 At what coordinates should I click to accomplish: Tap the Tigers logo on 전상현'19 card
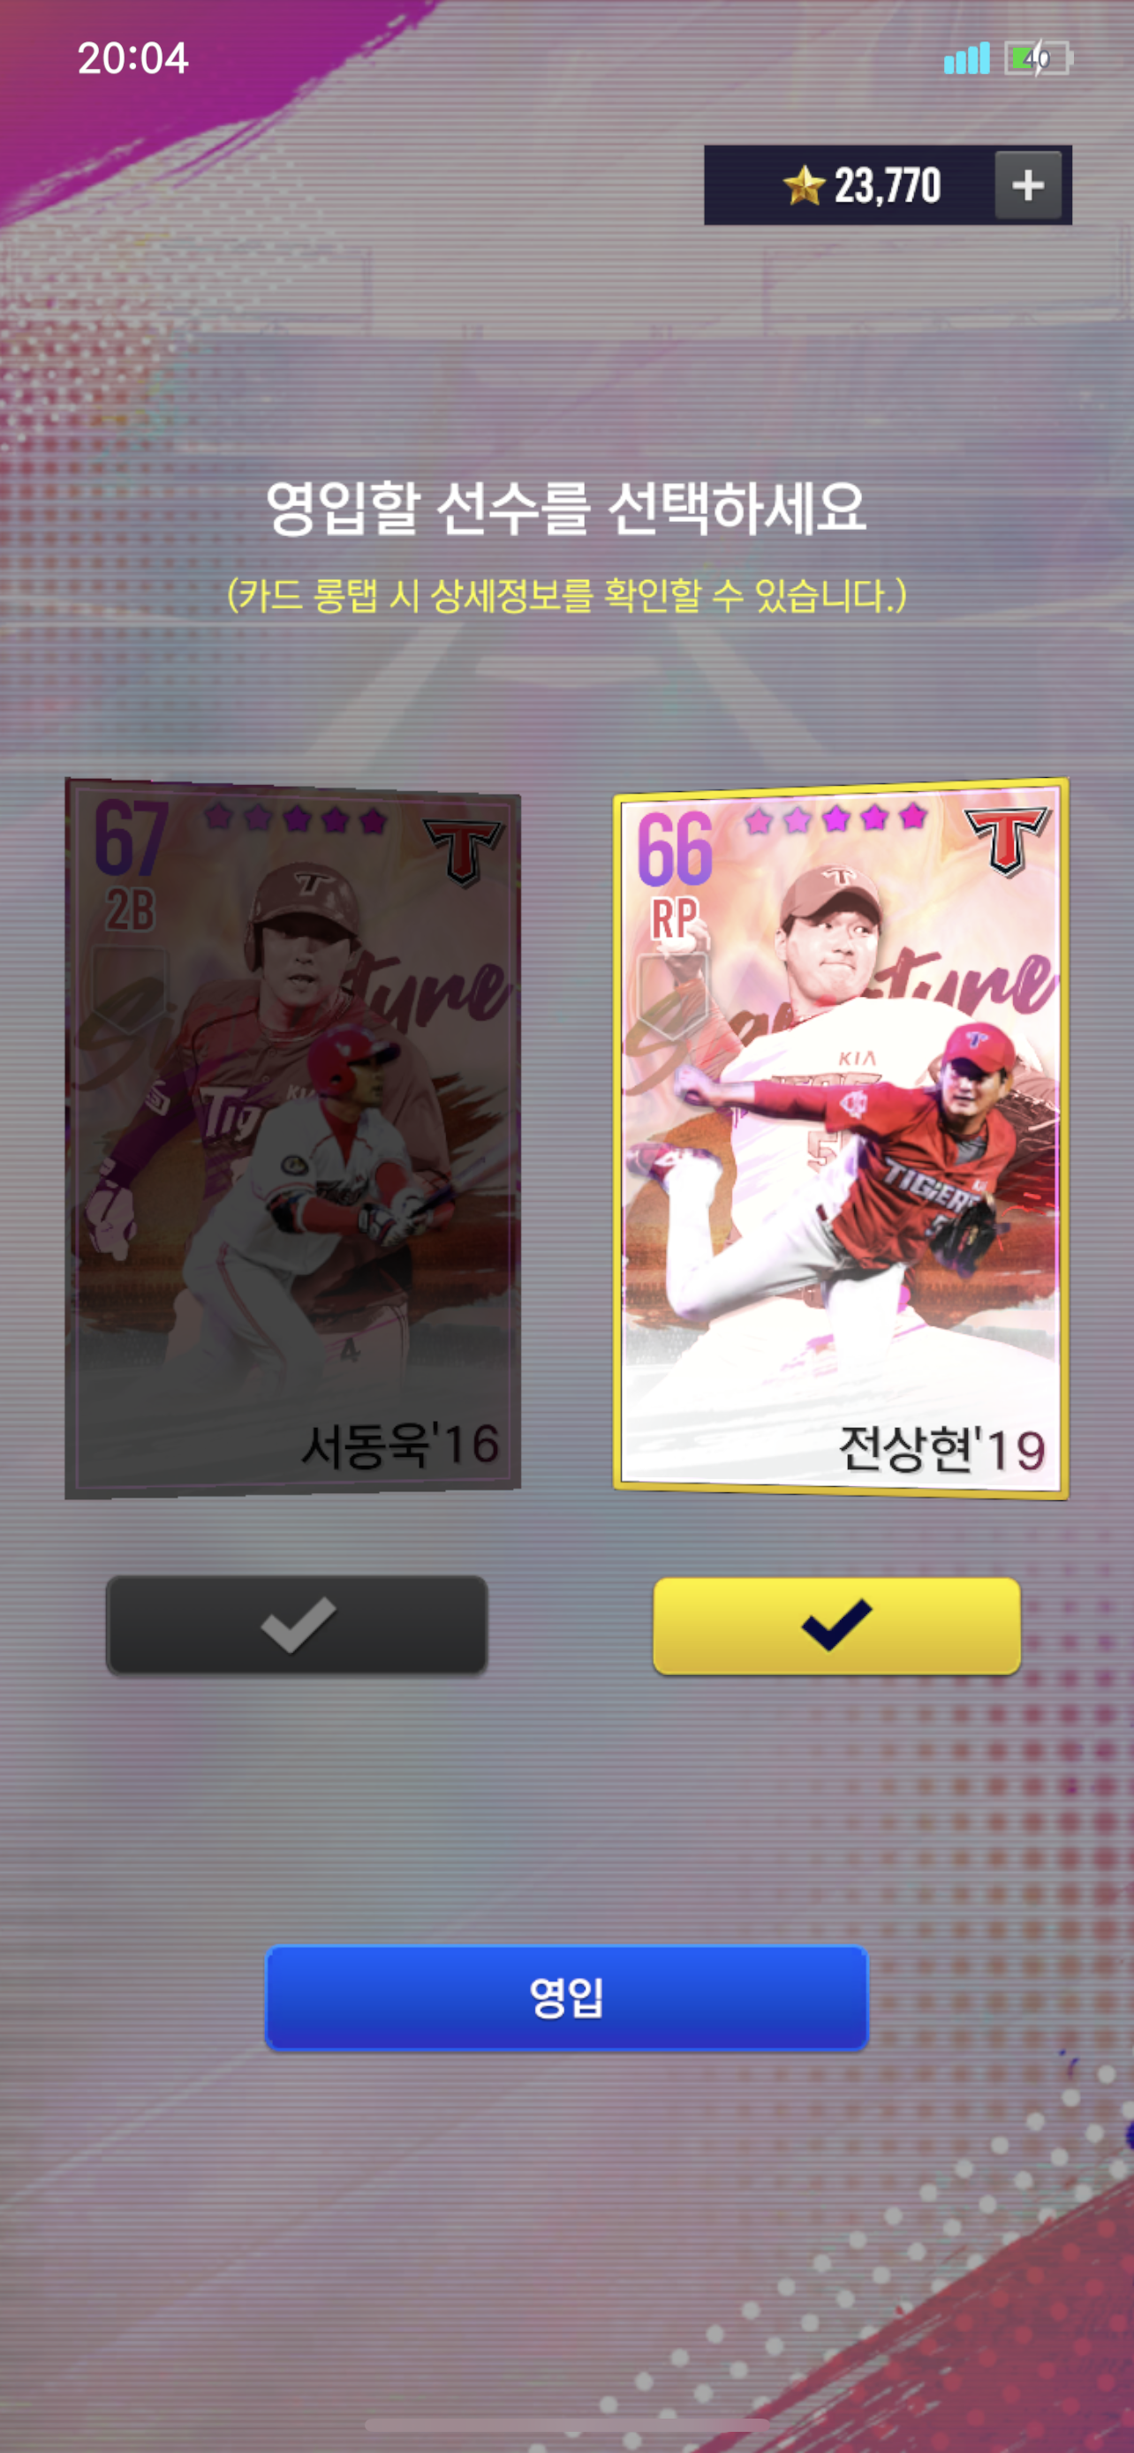(x=1008, y=840)
